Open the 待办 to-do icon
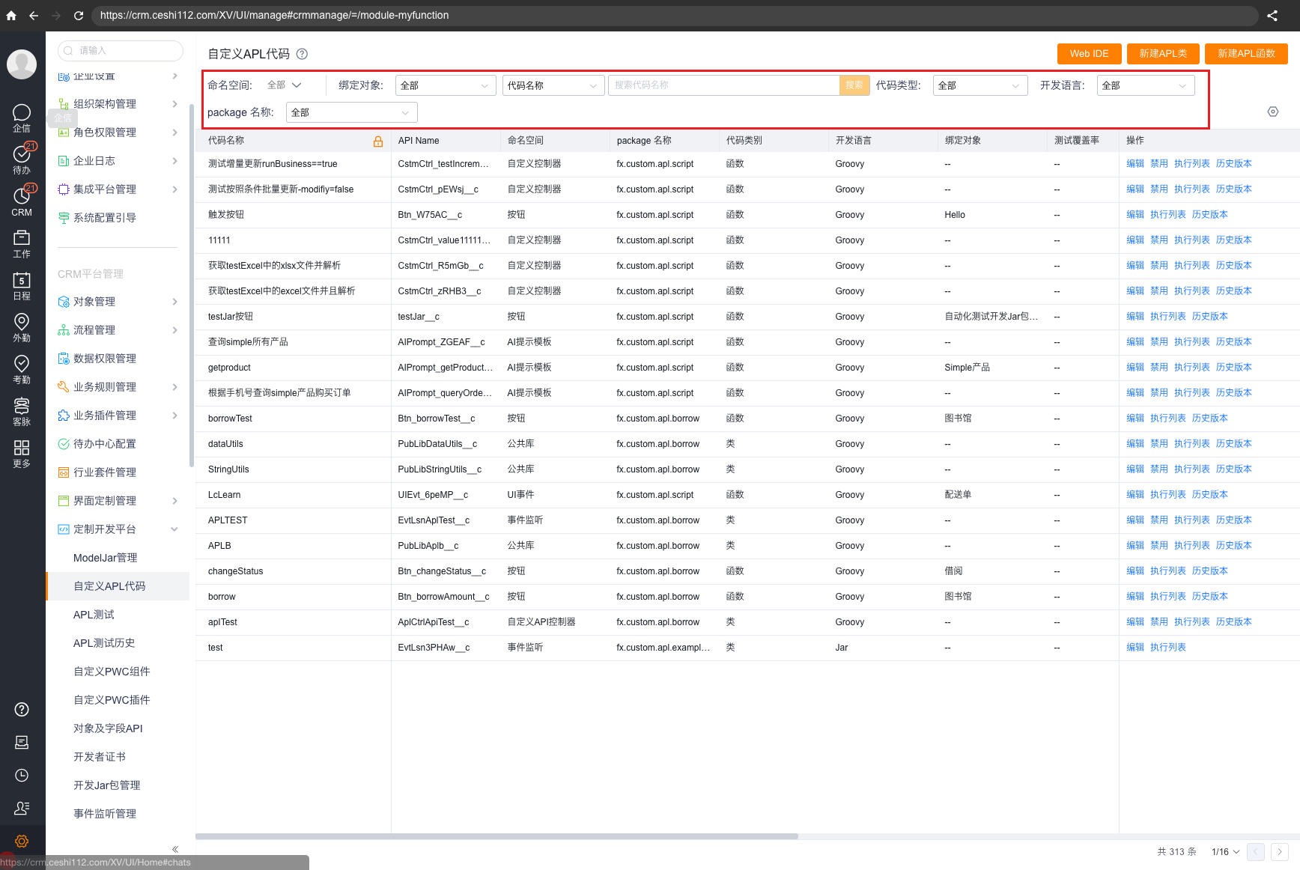 point(22,155)
